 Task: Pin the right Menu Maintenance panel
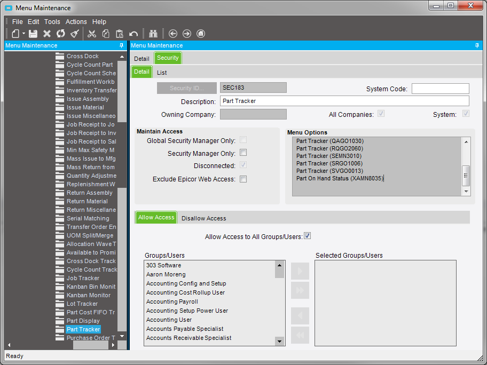(477, 46)
